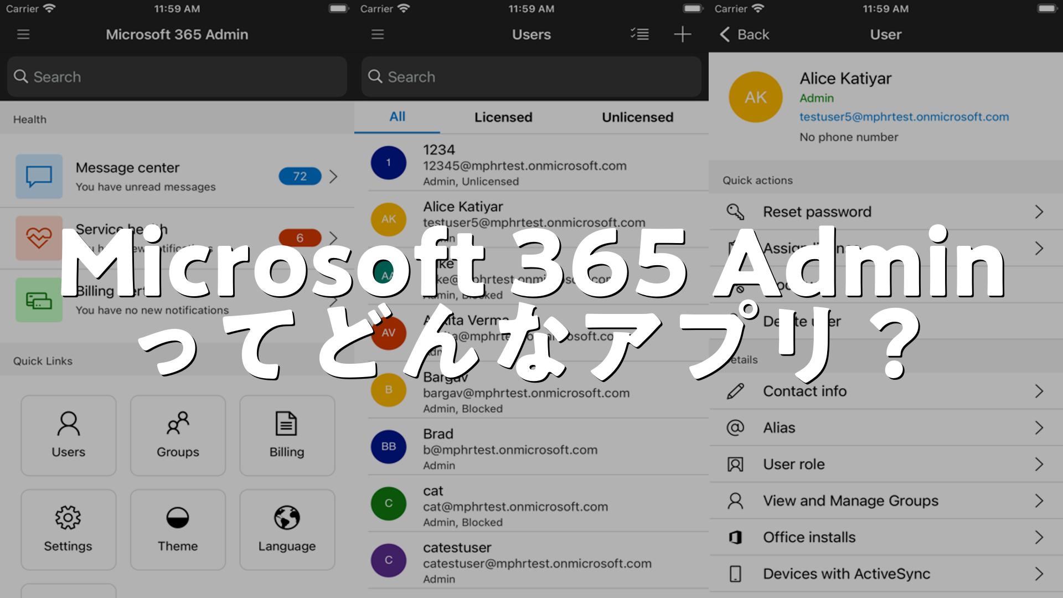The height and width of the screenshot is (598, 1063).
Task: Open Alias row chevron
Action: pyautogui.click(x=1039, y=427)
